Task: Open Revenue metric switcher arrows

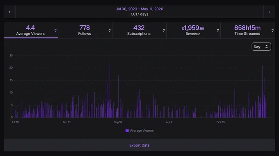Action: click(x=218, y=30)
